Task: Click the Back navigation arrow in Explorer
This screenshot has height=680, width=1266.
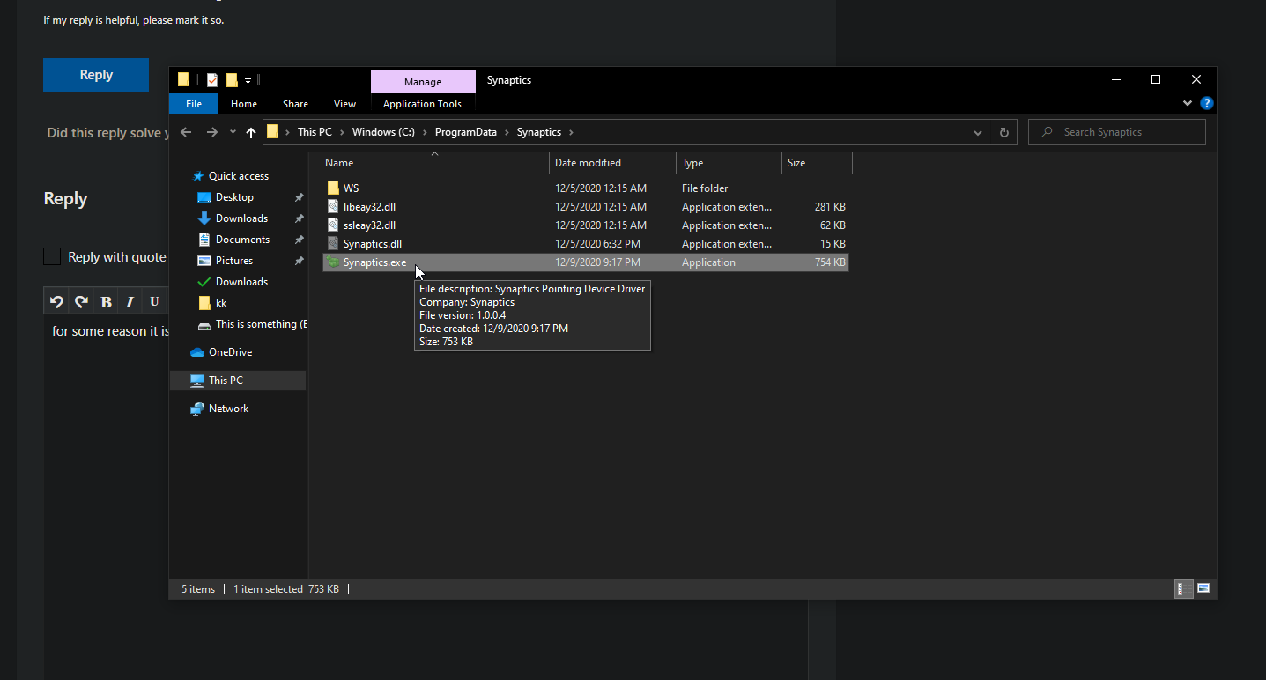Action: coord(186,132)
